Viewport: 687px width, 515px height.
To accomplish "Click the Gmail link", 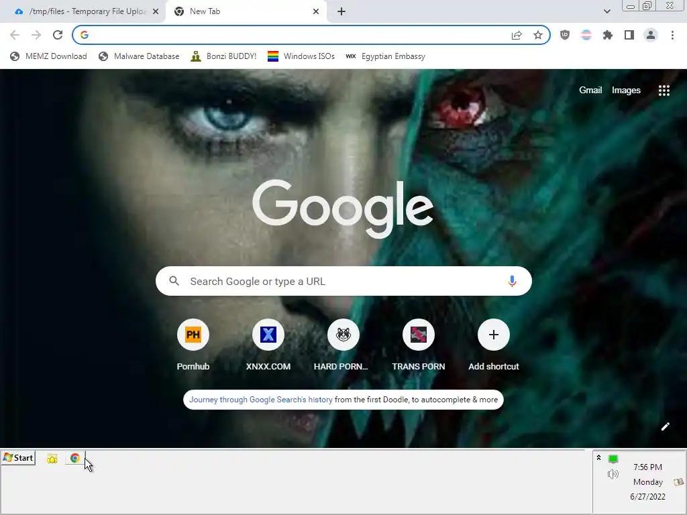I will (x=590, y=91).
